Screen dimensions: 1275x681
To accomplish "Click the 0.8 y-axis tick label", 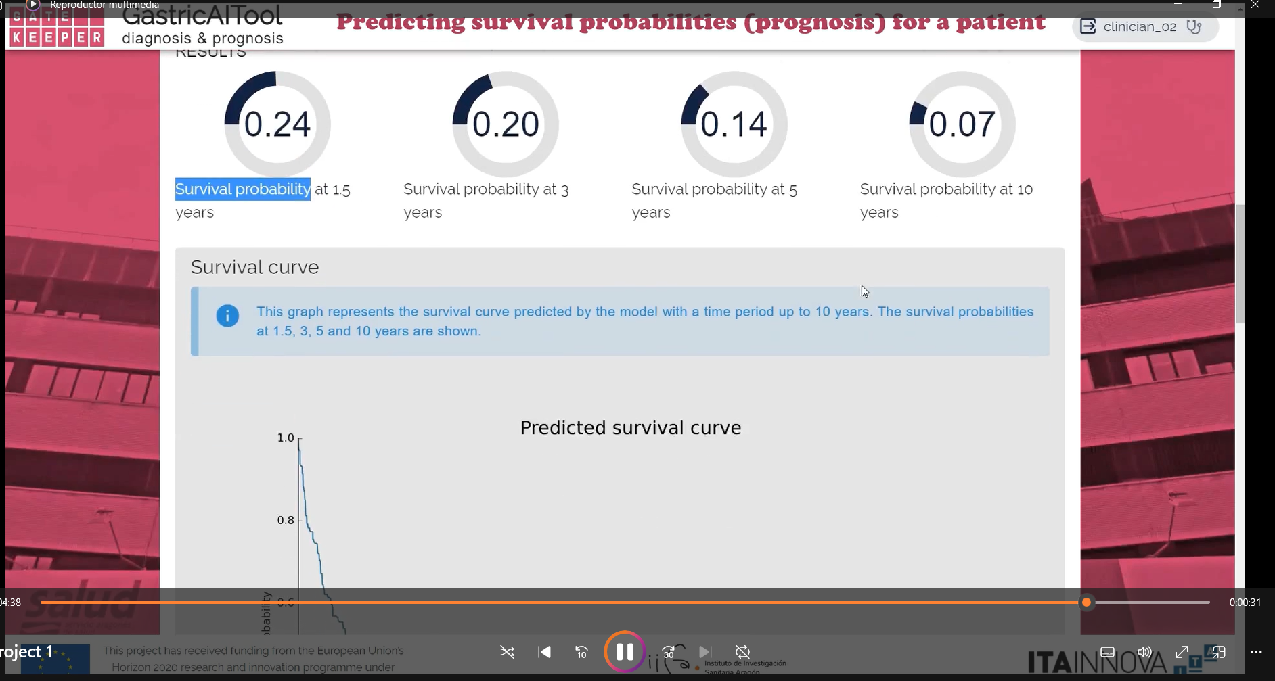I will point(286,520).
